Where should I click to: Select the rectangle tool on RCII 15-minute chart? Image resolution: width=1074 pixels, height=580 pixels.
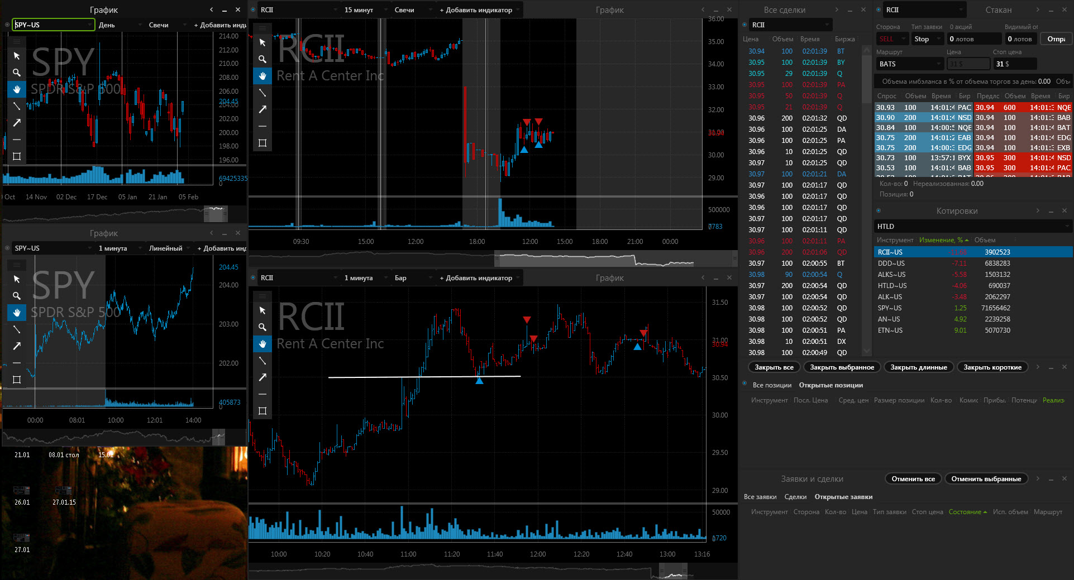262,143
